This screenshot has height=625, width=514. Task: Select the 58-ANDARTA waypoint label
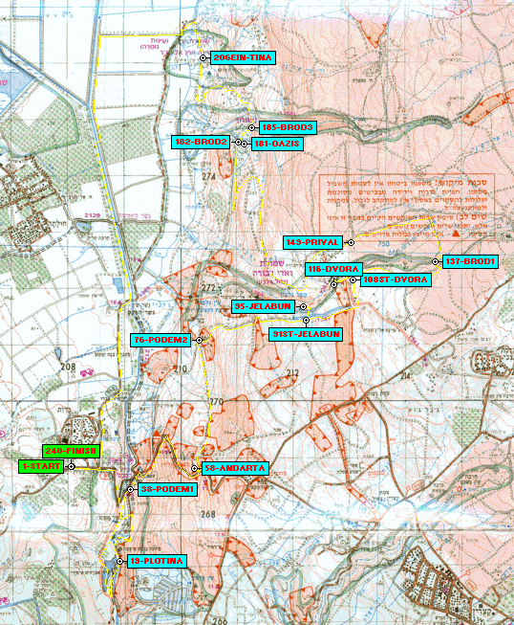pyautogui.click(x=235, y=468)
